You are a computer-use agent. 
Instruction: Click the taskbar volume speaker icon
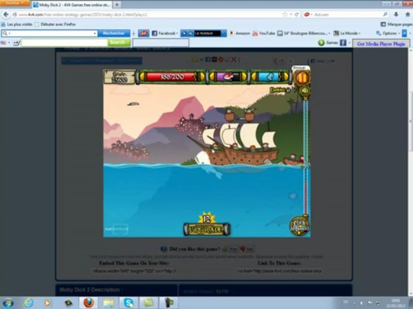click(x=363, y=303)
